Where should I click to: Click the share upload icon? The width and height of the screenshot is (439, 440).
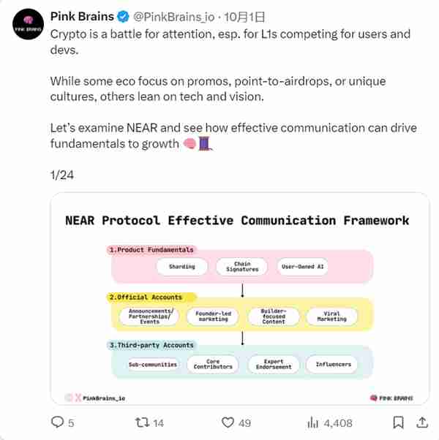[x=422, y=422]
